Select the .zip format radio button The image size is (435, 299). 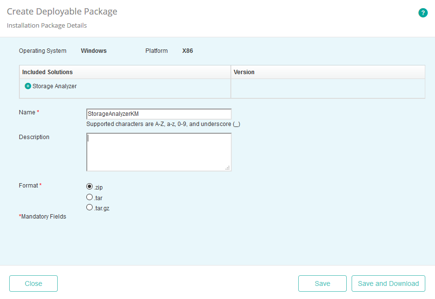click(x=89, y=186)
